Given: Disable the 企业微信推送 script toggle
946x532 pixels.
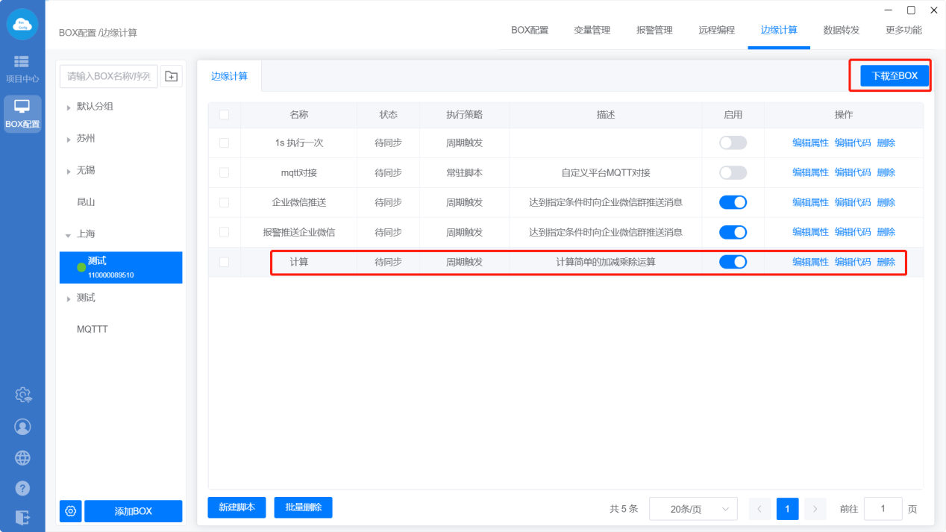Looking at the screenshot, I should 733,202.
